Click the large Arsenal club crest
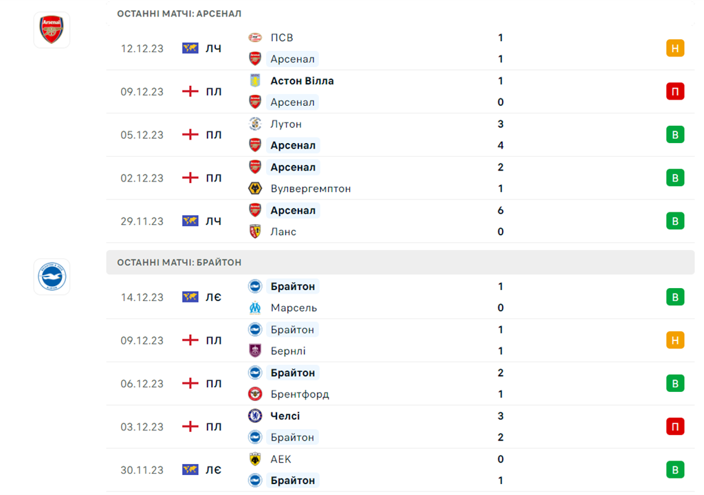The height and width of the screenshot is (495, 704). 52,30
